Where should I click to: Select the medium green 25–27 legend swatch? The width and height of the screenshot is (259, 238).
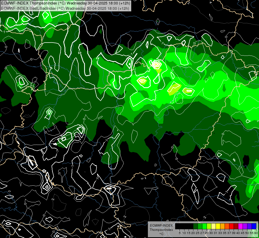coord(200,226)
